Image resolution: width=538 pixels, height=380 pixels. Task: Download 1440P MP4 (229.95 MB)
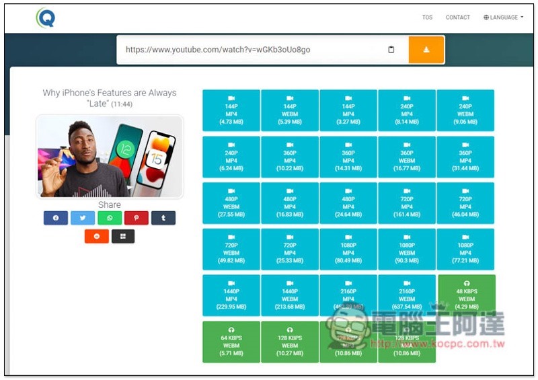coord(231,295)
